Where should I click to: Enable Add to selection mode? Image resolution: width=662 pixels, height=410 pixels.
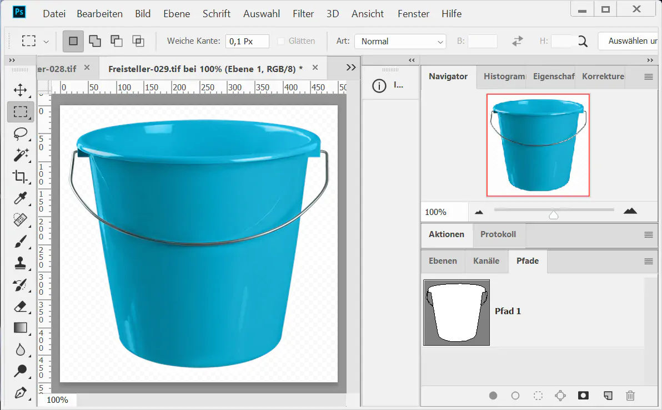tap(95, 41)
